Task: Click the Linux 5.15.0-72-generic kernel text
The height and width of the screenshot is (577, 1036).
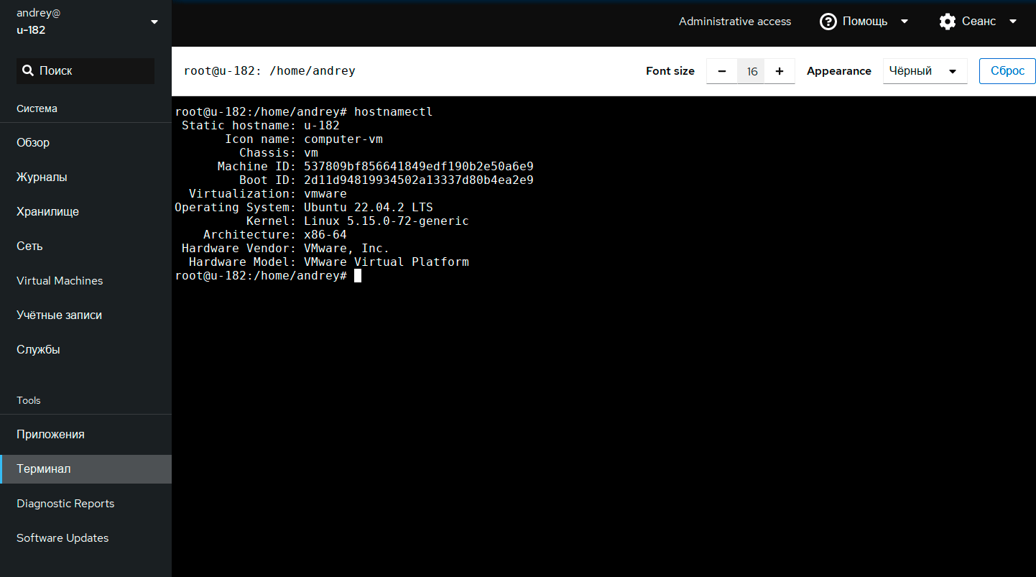Action: (387, 221)
